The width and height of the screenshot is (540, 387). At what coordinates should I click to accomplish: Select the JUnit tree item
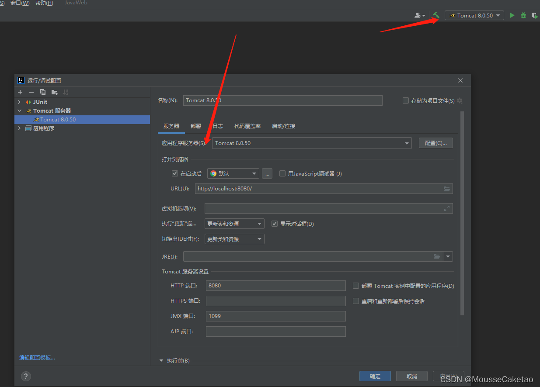40,102
